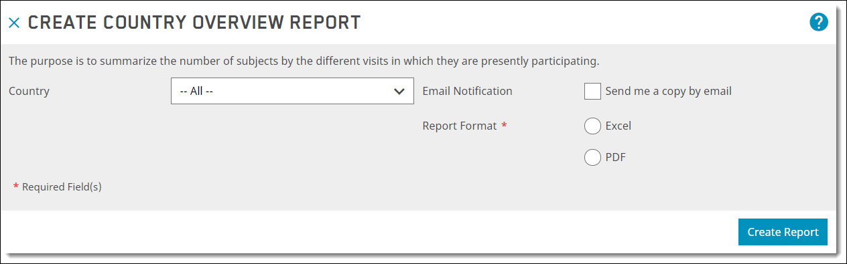Click the chevron arrow in the Country selector
This screenshot has width=847, height=264.
coord(399,91)
